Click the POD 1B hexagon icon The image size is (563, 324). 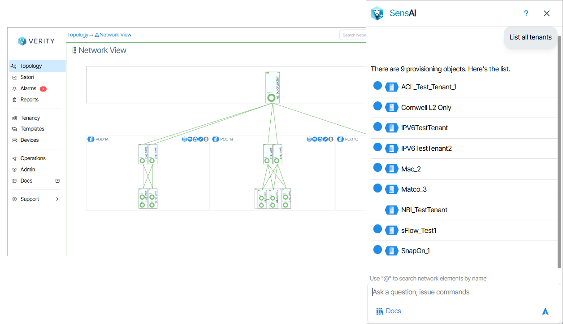(x=216, y=140)
